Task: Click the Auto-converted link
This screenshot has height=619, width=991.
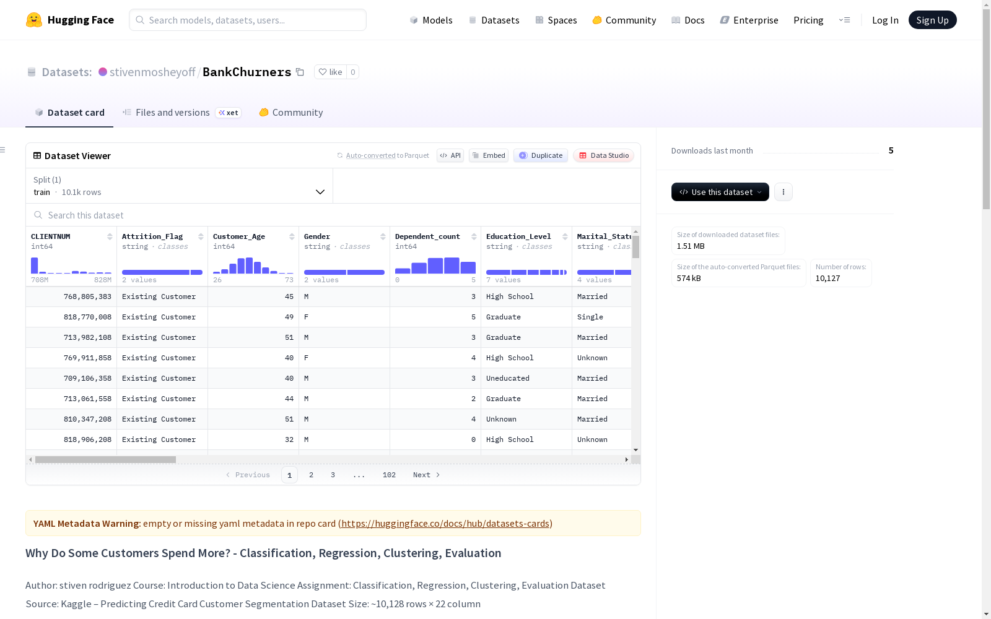Action: click(370, 155)
